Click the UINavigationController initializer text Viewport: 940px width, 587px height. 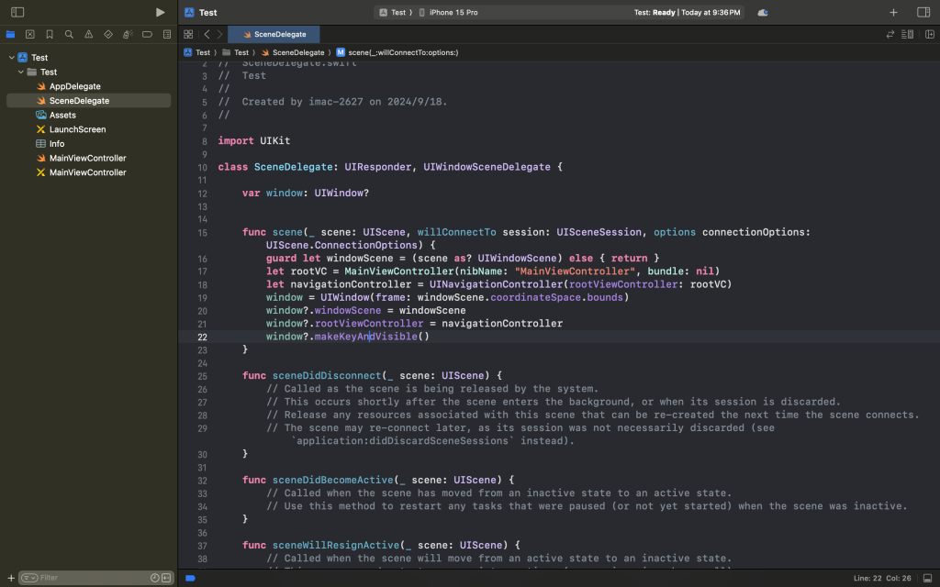point(497,284)
